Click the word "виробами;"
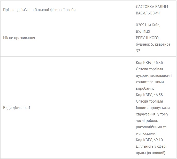 (x=144, y=88)
